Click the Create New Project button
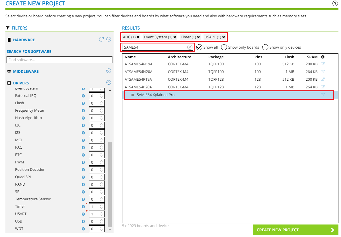This screenshot has width=341, height=237. pyautogui.click(x=295, y=230)
